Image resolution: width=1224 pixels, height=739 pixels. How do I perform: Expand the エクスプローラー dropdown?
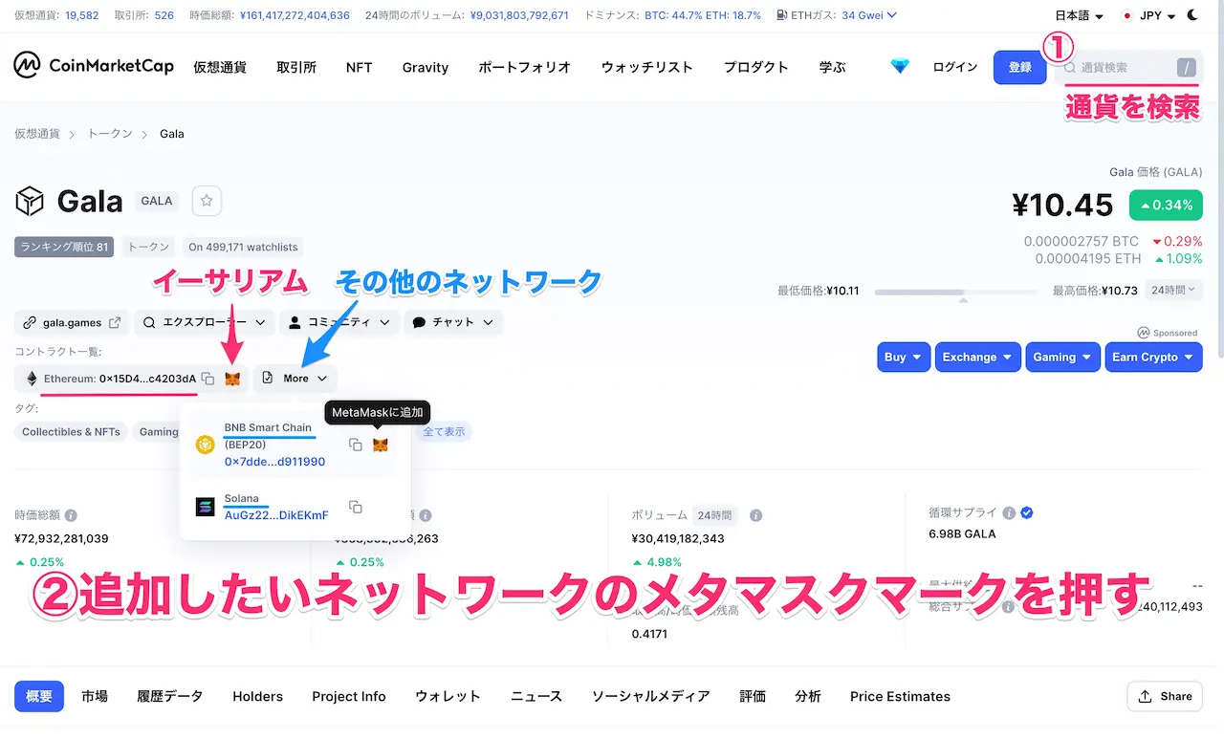204,323
